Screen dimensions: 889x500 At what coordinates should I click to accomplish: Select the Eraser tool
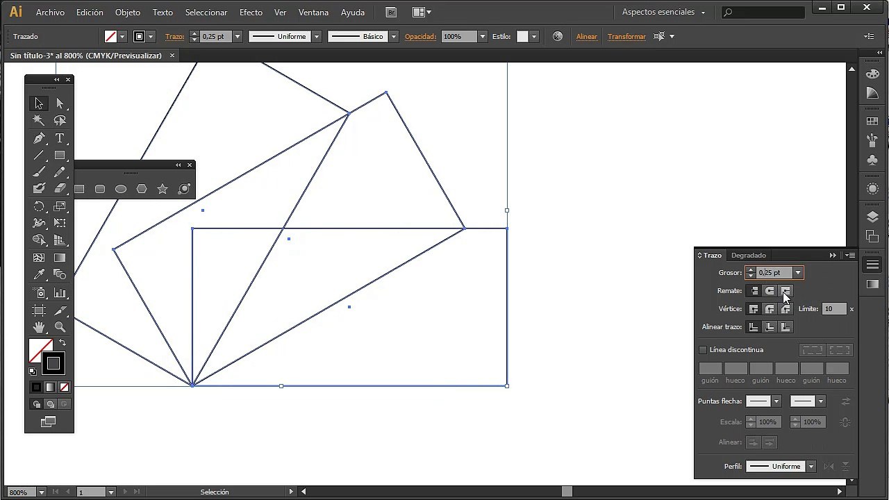point(60,188)
